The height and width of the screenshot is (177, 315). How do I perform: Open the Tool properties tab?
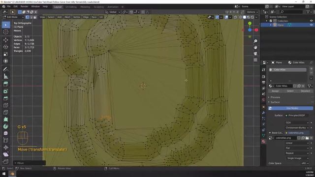pos(264,69)
